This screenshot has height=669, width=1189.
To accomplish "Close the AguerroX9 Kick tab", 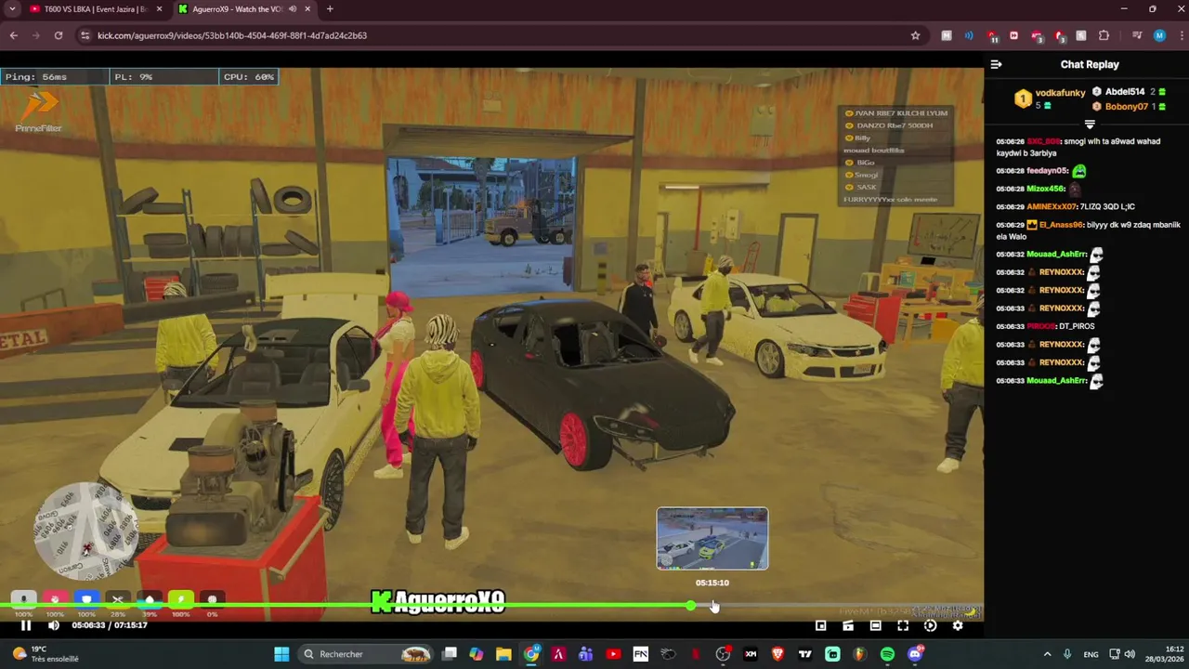I will pos(307,9).
